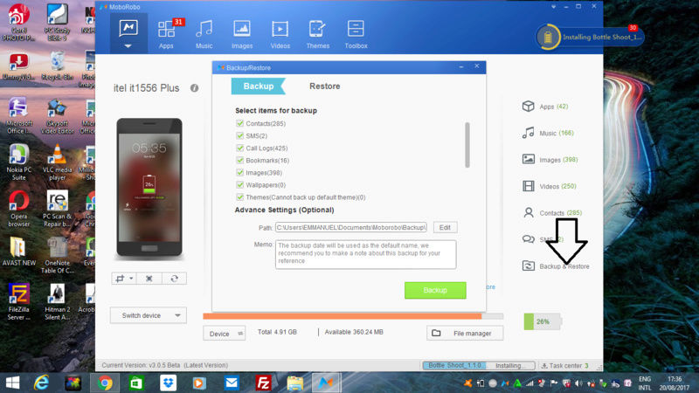Close the Backup/Restore dialog
699x393 pixels.
click(476, 66)
